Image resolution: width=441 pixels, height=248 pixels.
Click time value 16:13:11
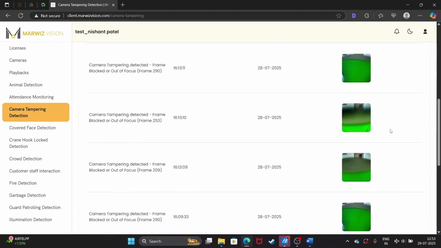(x=179, y=68)
